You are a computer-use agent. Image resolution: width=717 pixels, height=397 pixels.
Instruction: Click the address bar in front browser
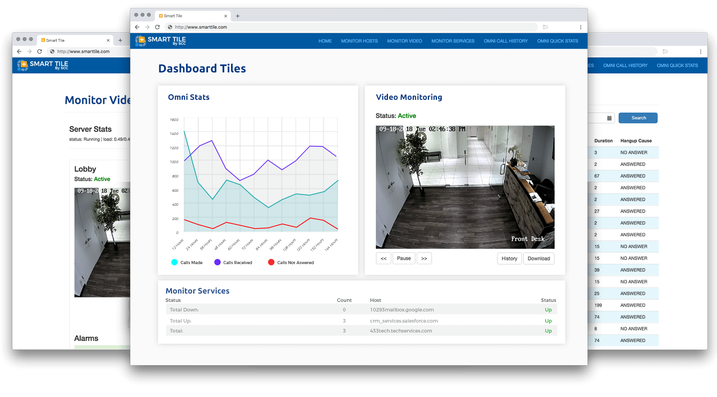click(351, 27)
